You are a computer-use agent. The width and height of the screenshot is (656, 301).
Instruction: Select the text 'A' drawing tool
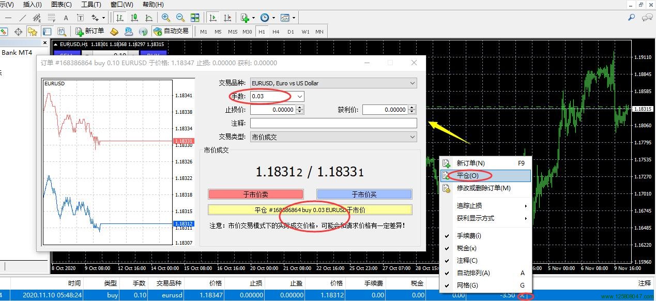pos(66,18)
